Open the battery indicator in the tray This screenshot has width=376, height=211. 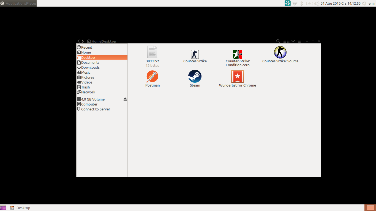[310, 4]
